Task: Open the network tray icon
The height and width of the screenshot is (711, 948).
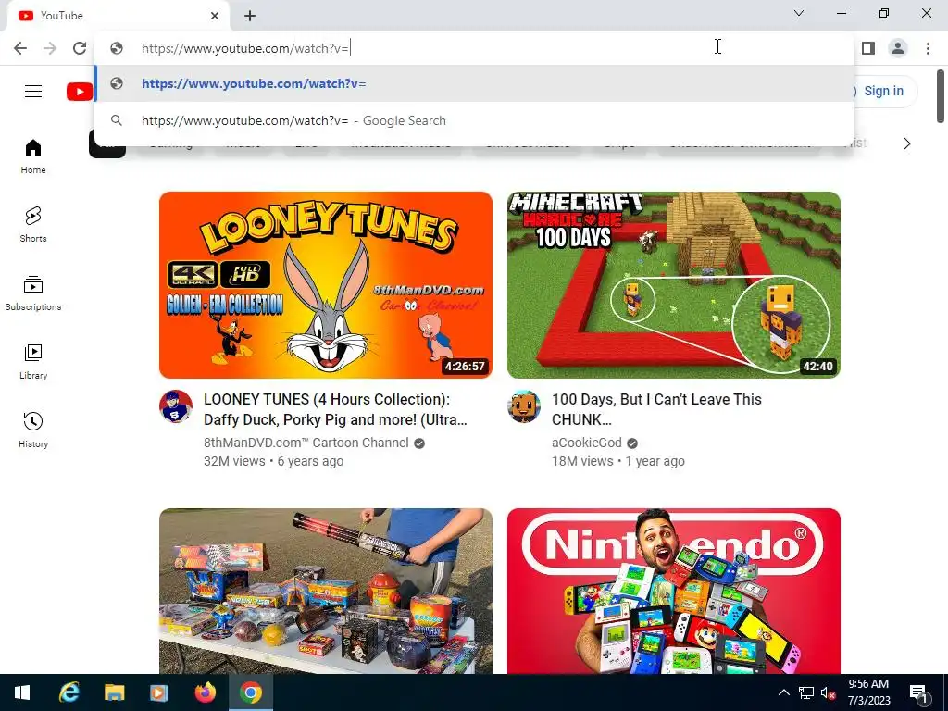Action: click(x=806, y=692)
